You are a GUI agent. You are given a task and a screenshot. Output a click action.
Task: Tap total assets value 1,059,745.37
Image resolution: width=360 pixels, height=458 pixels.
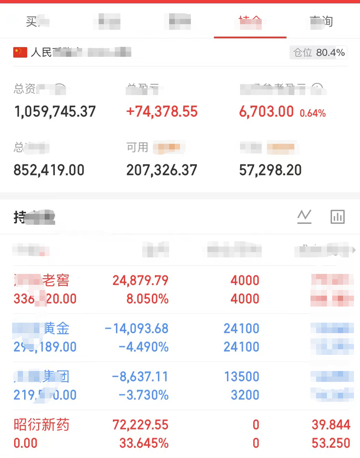tap(55, 112)
